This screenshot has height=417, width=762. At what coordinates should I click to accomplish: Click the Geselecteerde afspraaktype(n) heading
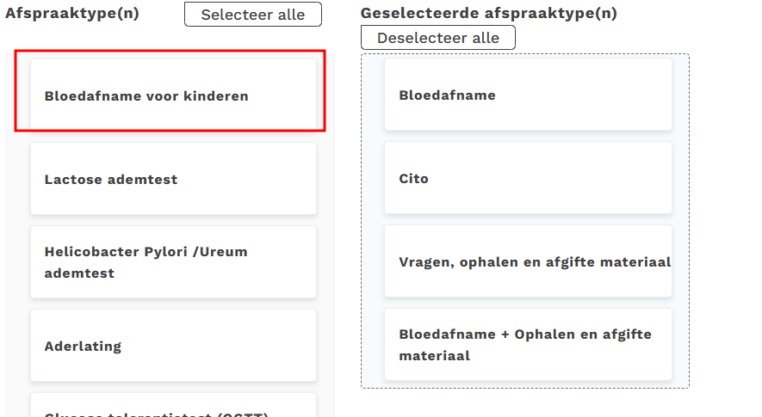(488, 14)
